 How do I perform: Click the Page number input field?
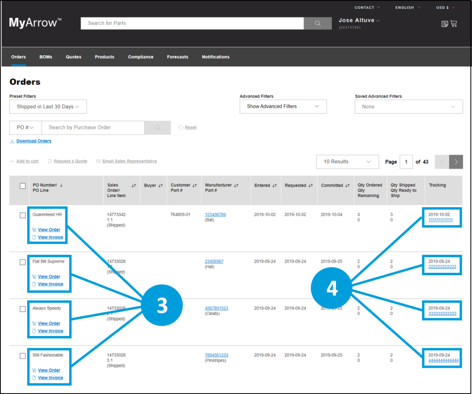point(406,162)
